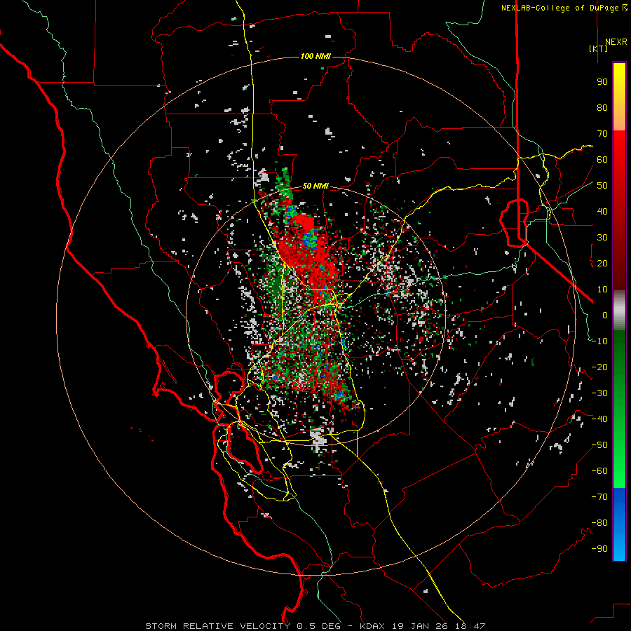Image resolution: width=631 pixels, height=631 pixels.
Task: Click the [KT] units label
Action: [599, 48]
